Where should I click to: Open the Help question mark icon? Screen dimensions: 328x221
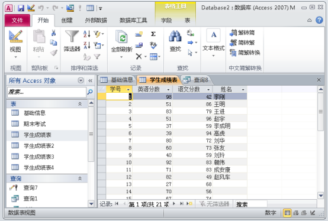(319, 20)
